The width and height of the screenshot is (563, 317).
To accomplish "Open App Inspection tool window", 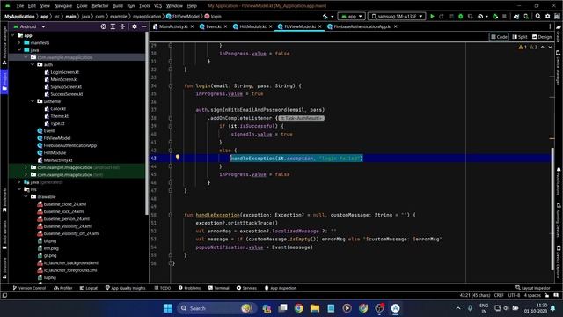I will [x=281, y=288].
